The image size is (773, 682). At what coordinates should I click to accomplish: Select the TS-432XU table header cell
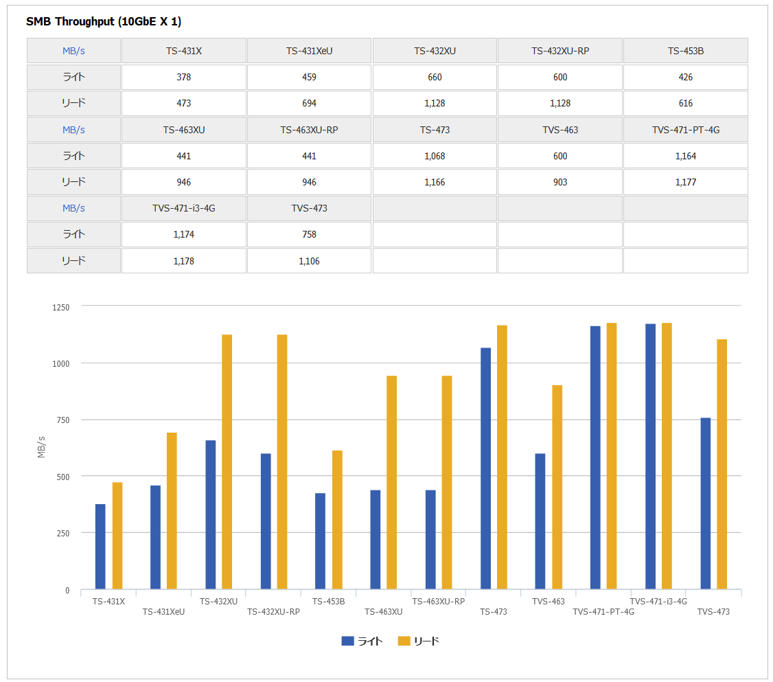pyautogui.click(x=435, y=51)
